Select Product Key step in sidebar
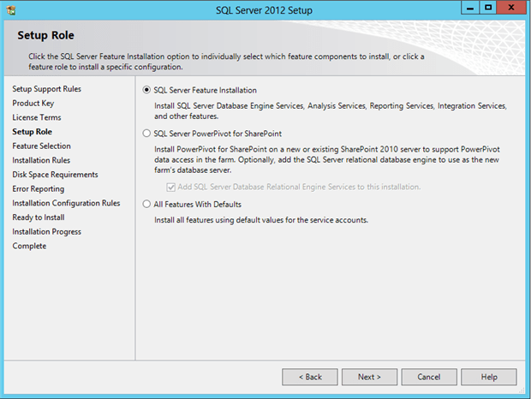Screen dimensions: 531x399 click(x=33, y=103)
